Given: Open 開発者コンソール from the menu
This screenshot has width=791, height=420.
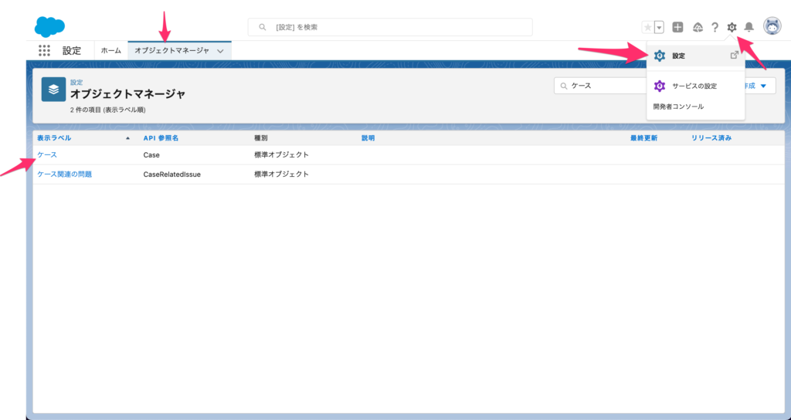Looking at the screenshot, I should [678, 107].
